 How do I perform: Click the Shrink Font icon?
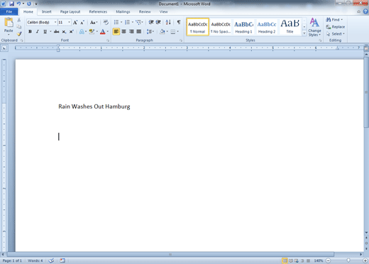pos(82,23)
